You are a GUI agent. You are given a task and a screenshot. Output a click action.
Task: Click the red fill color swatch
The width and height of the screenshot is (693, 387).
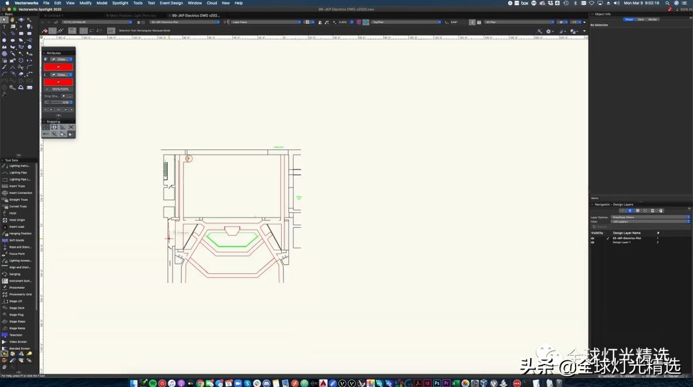tap(58, 67)
